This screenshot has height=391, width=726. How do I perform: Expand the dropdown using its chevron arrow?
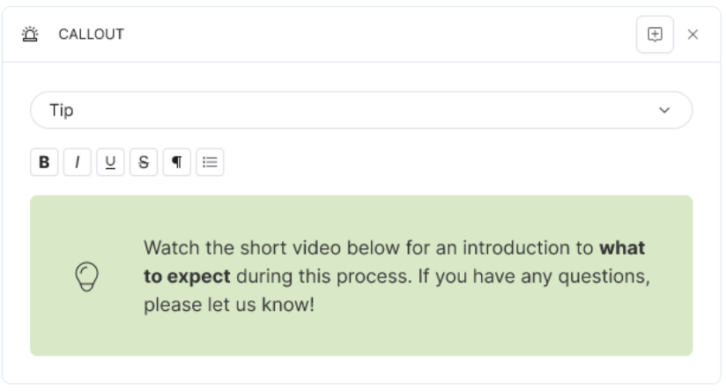click(664, 110)
